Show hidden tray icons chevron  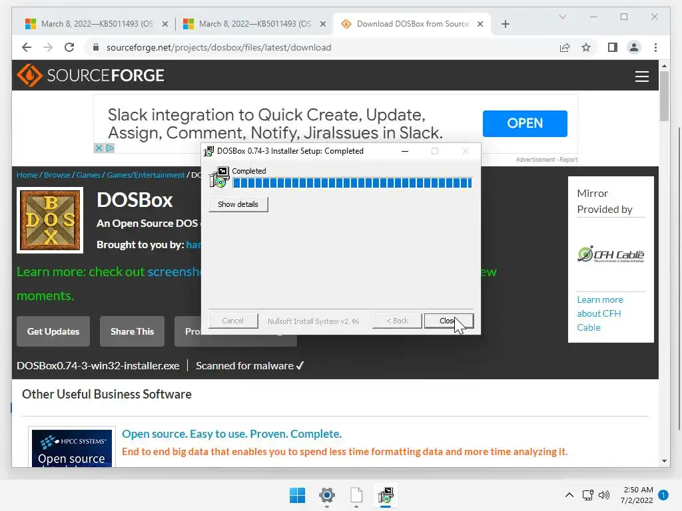569,495
